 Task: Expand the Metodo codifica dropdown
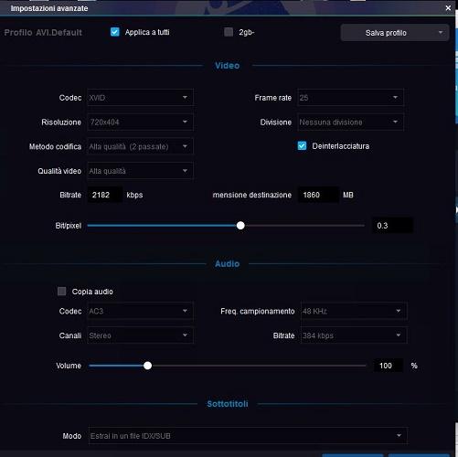point(140,146)
